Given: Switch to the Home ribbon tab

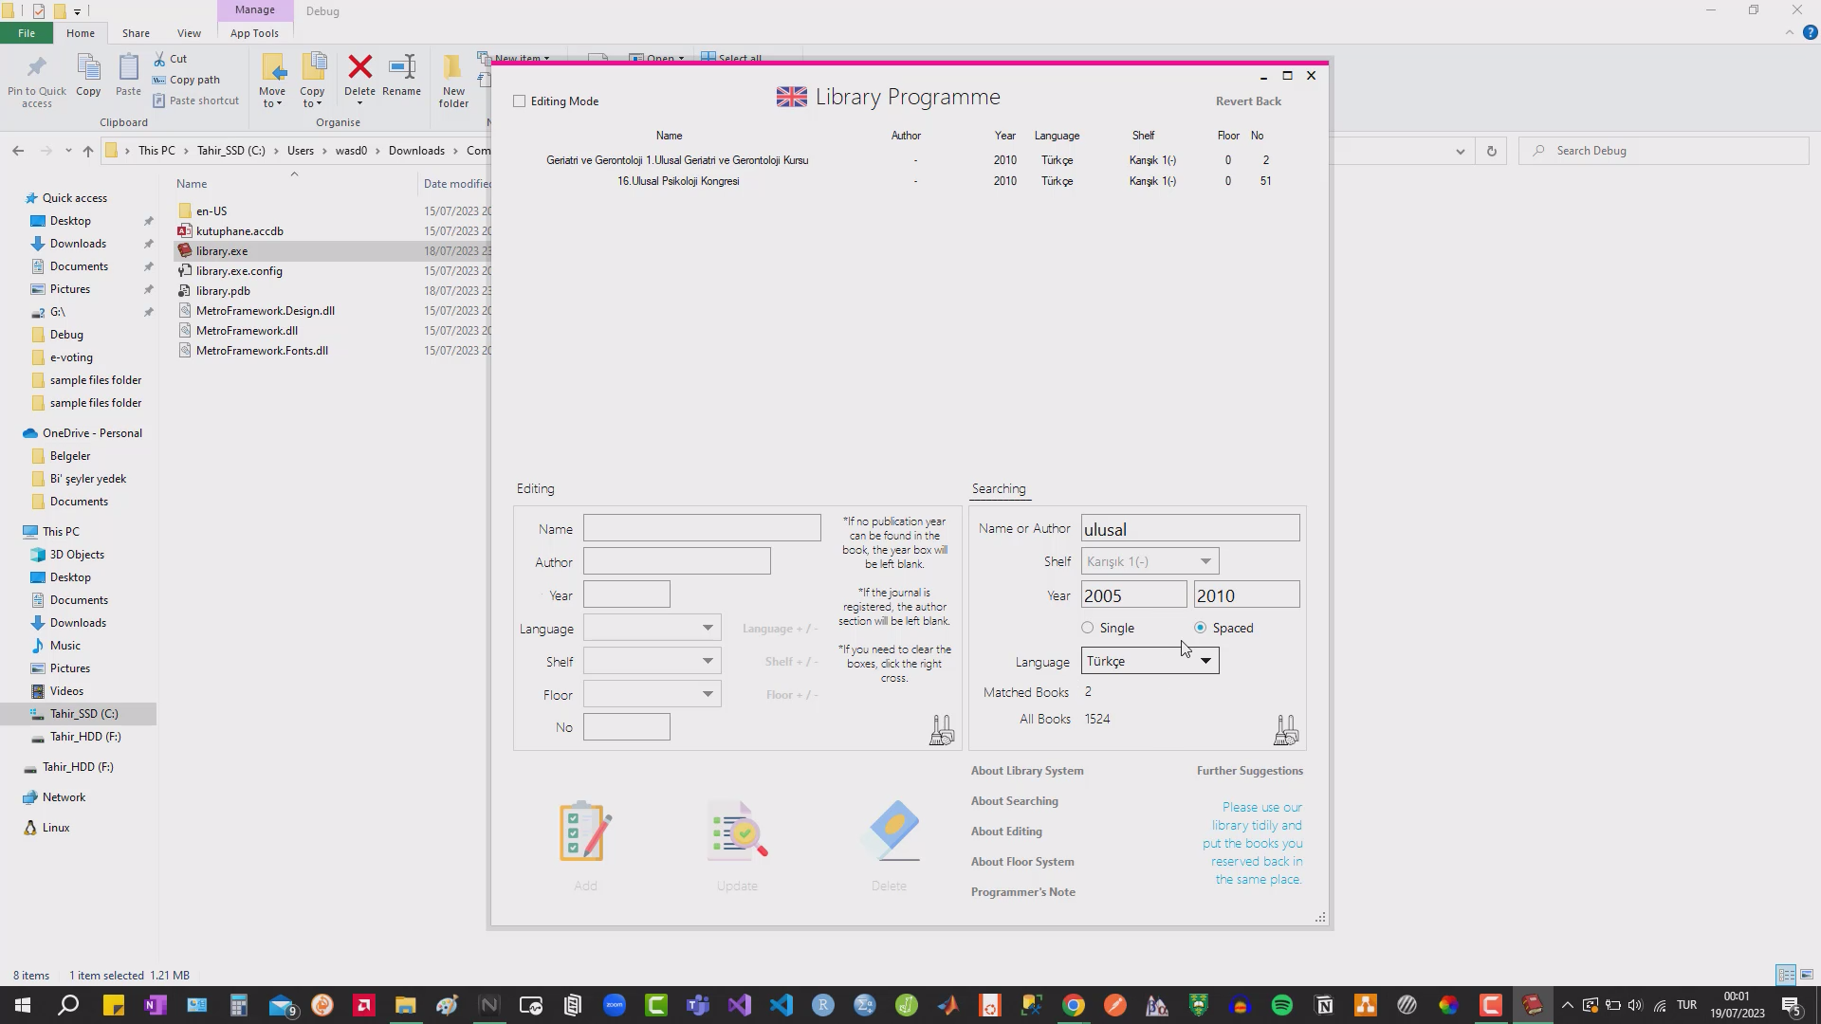Looking at the screenshot, I should click(x=81, y=33).
